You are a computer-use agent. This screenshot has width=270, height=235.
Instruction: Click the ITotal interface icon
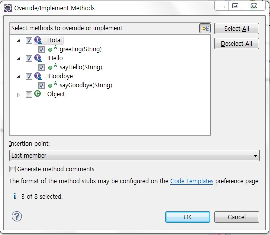pos(38,40)
